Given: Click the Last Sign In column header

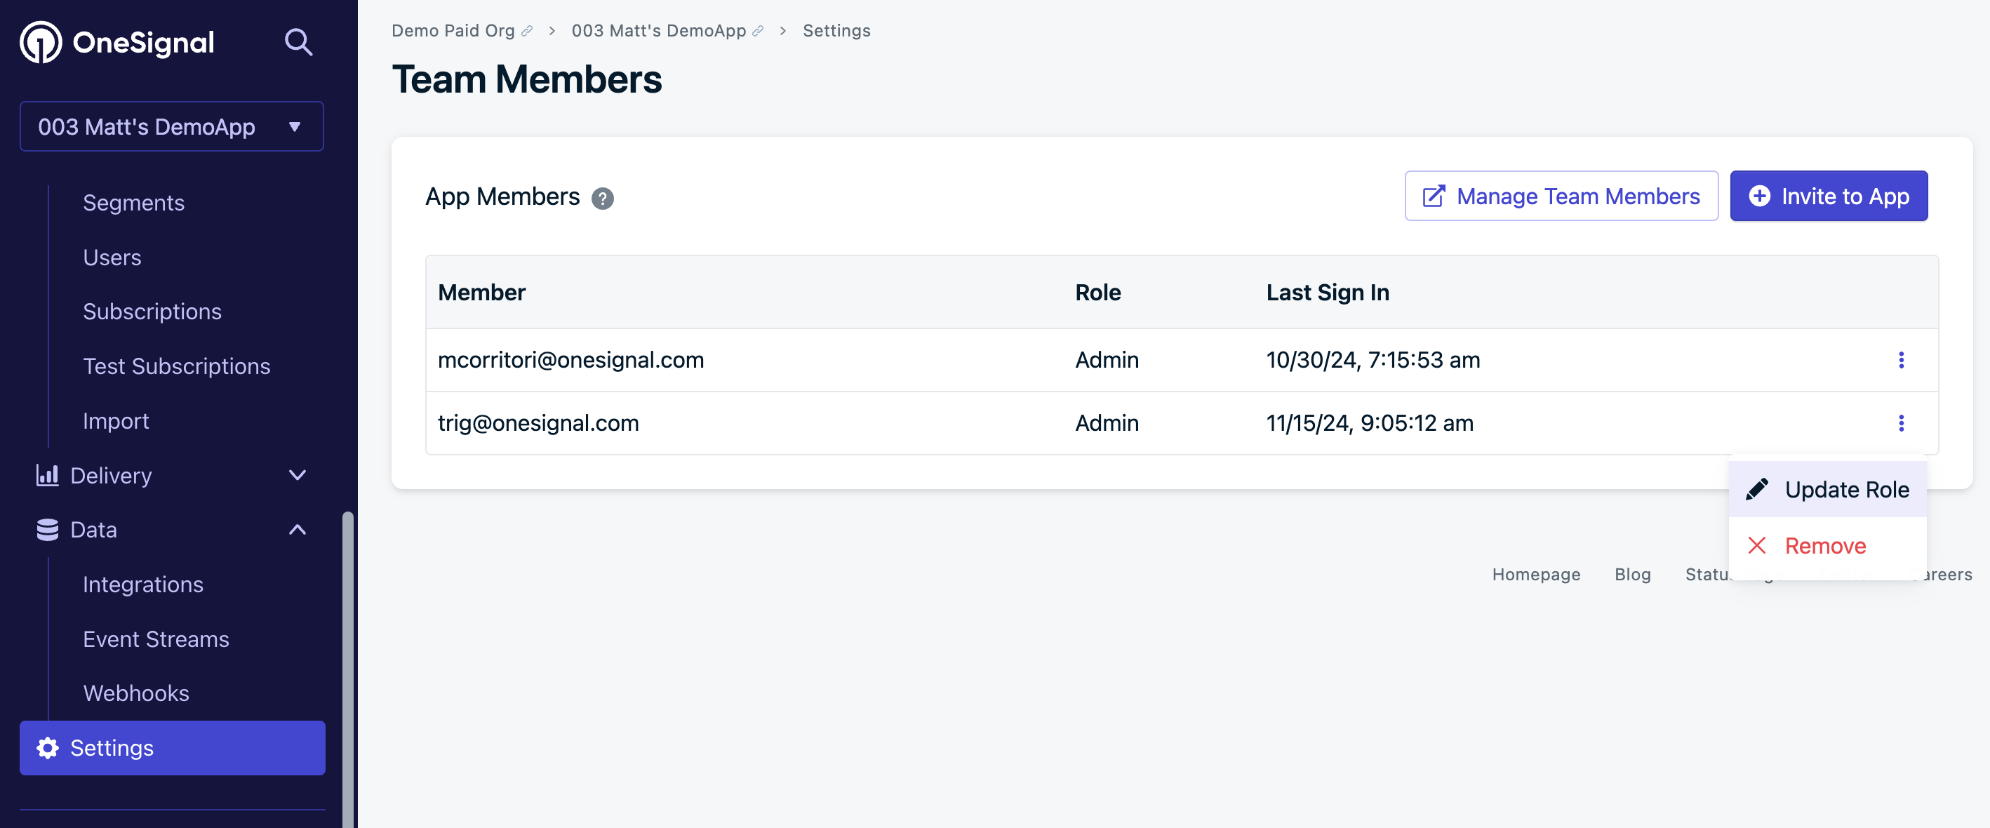Looking at the screenshot, I should pyautogui.click(x=1327, y=293).
